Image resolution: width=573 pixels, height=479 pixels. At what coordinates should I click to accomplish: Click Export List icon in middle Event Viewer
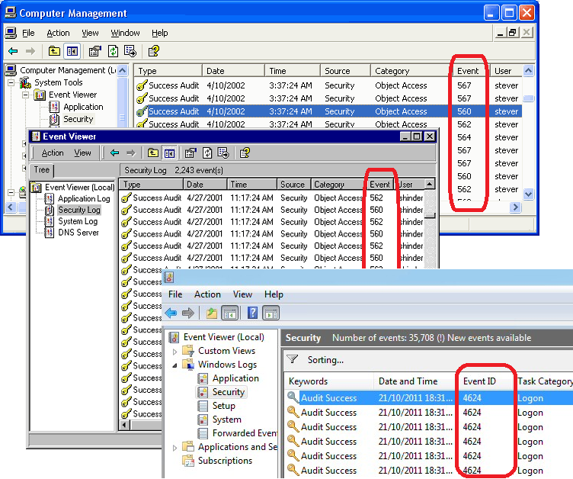(x=223, y=153)
